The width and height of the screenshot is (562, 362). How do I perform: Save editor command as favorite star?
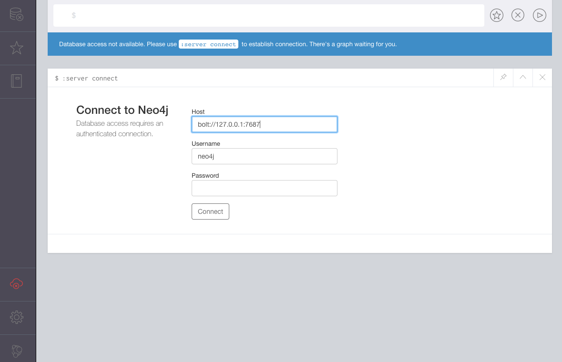coord(497,15)
